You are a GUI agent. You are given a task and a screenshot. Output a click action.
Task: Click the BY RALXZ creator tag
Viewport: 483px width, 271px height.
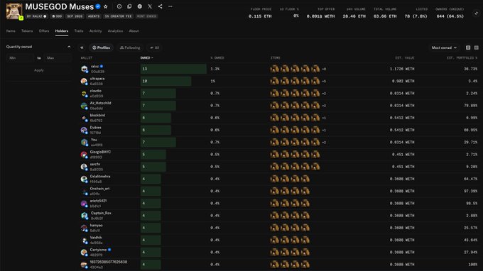[37, 16]
